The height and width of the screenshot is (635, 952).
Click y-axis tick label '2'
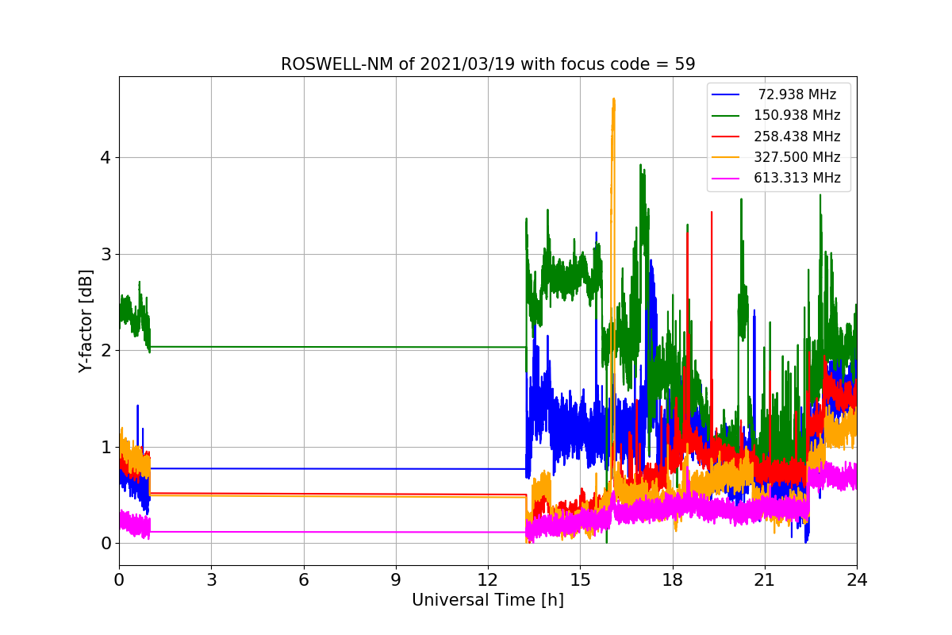pyautogui.click(x=106, y=351)
